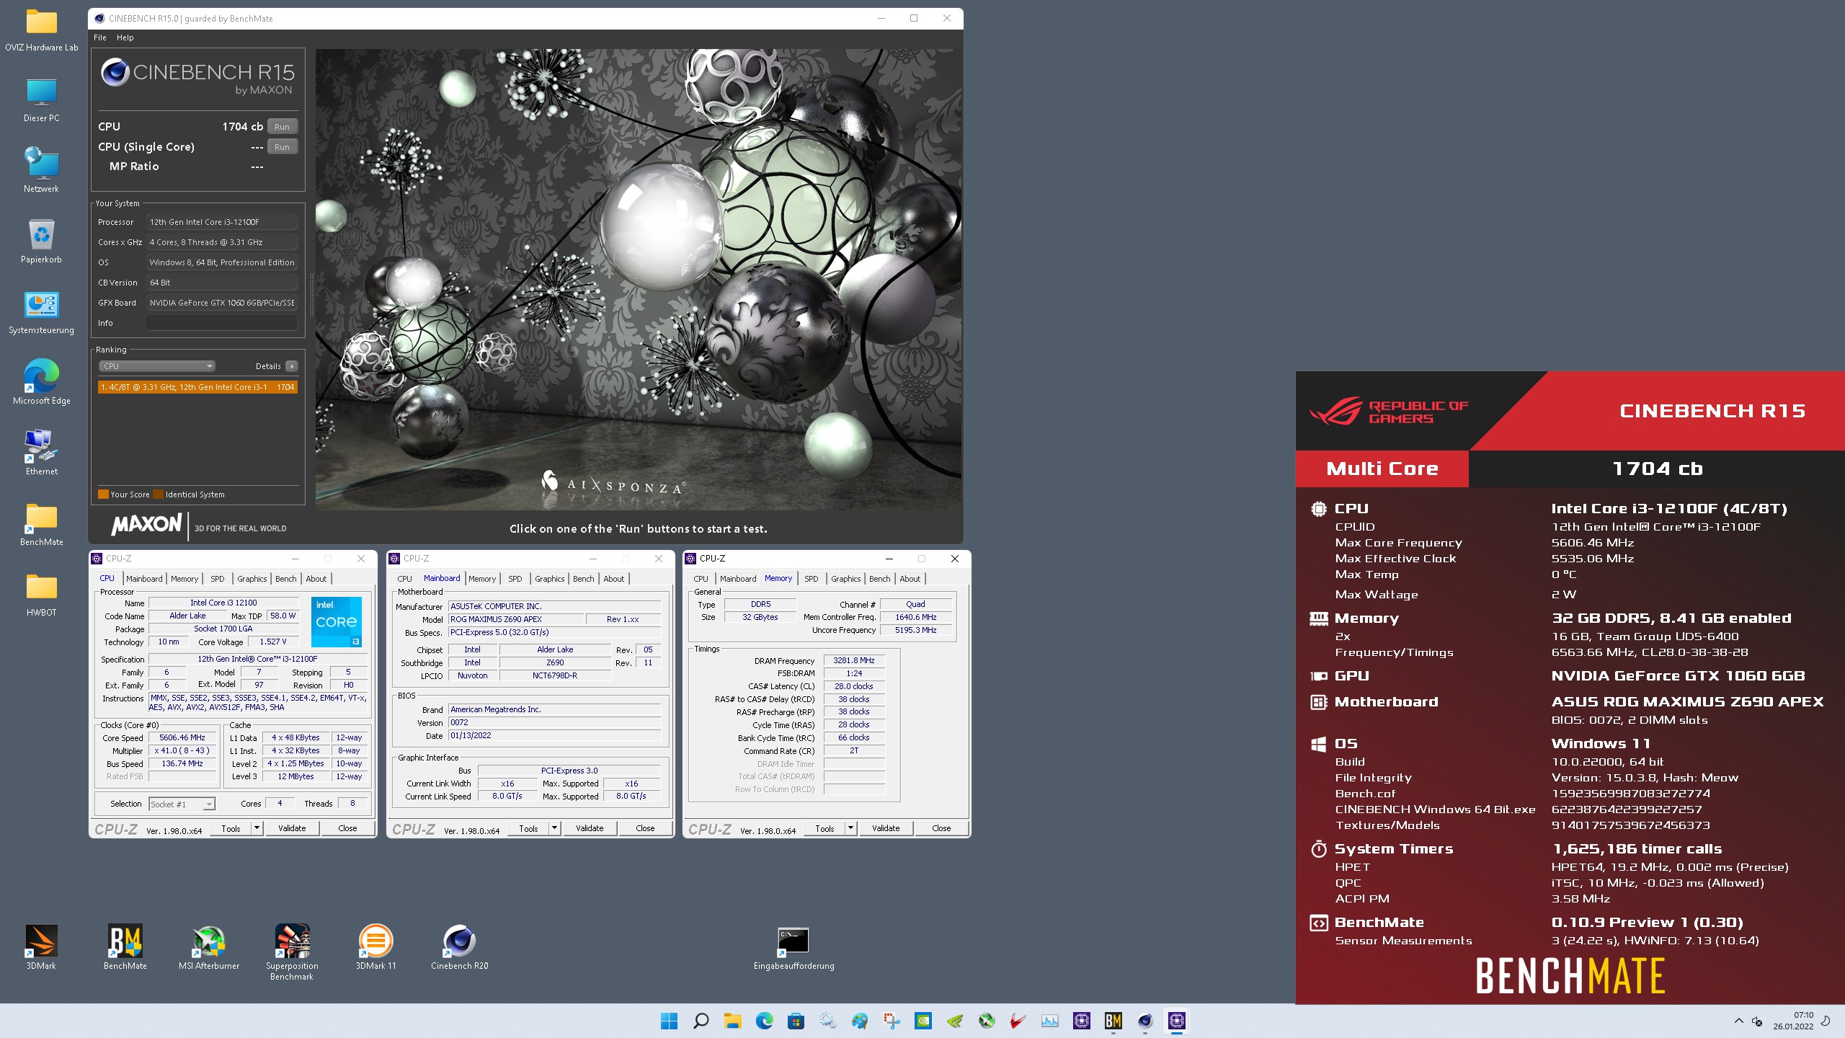Viewport: 1845px width, 1038px height.
Task: Click the BenchMate logo in result panel
Action: (x=1570, y=976)
